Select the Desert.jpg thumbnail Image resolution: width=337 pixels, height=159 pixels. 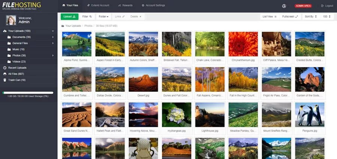point(143,79)
